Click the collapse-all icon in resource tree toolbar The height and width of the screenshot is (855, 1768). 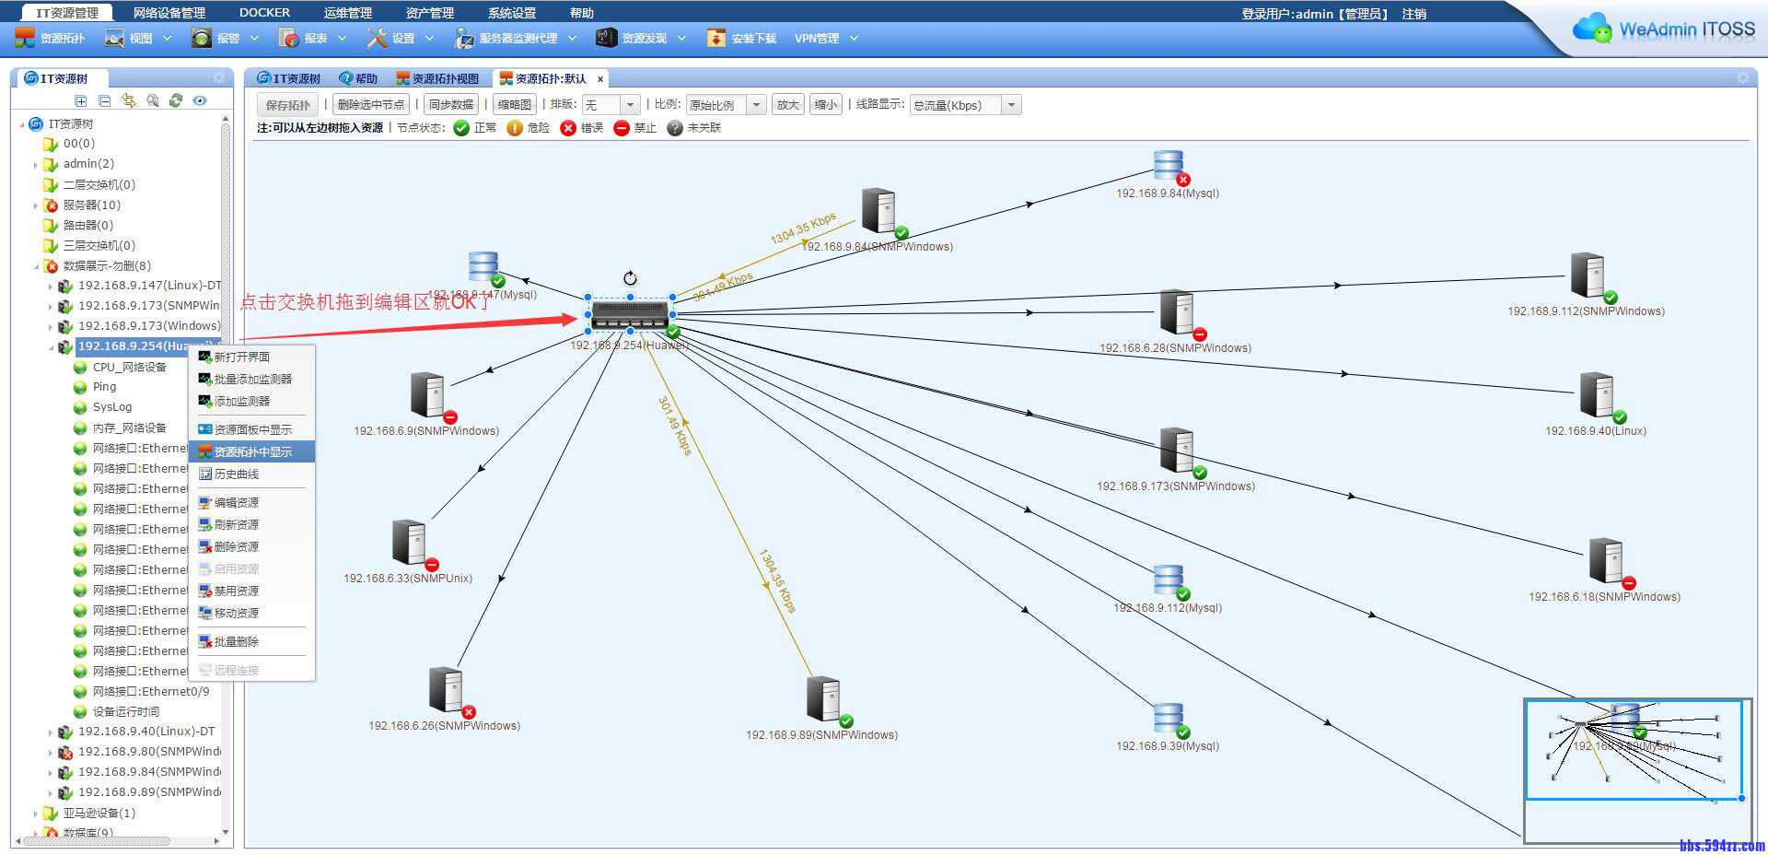click(x=104, y=101)
